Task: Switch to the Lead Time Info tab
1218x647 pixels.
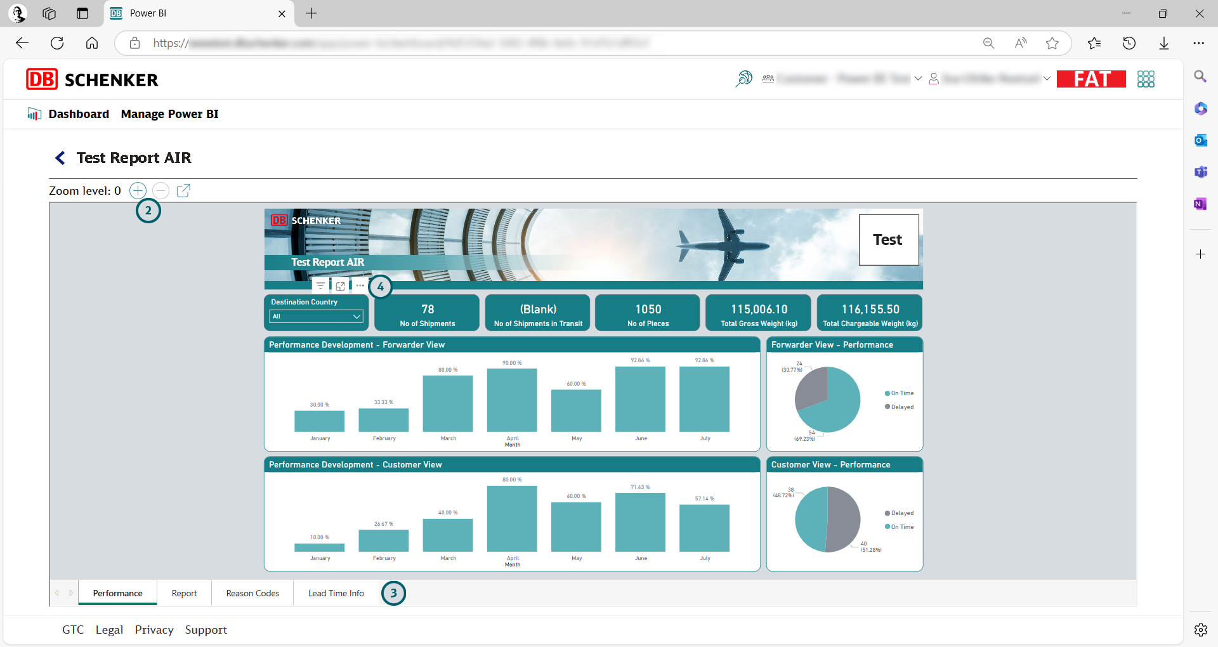Action: pyautogui.click(x=336, y=593)
